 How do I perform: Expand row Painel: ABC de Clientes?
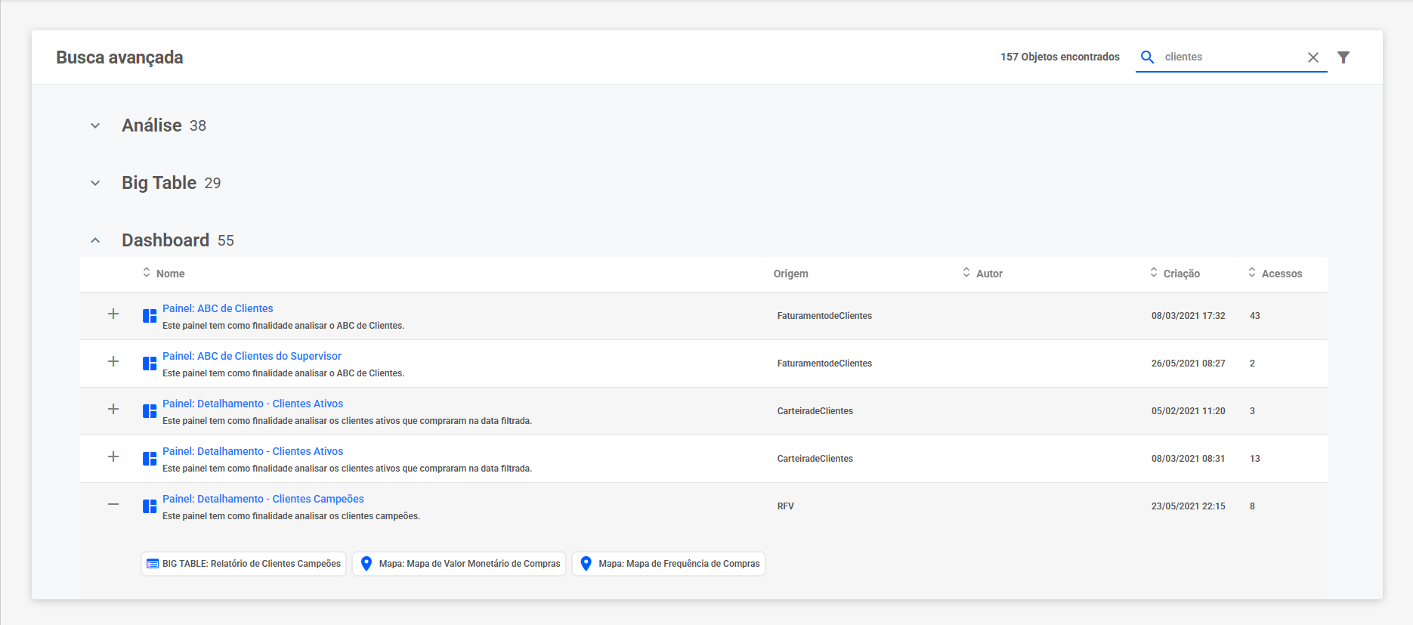click(113, 314)
